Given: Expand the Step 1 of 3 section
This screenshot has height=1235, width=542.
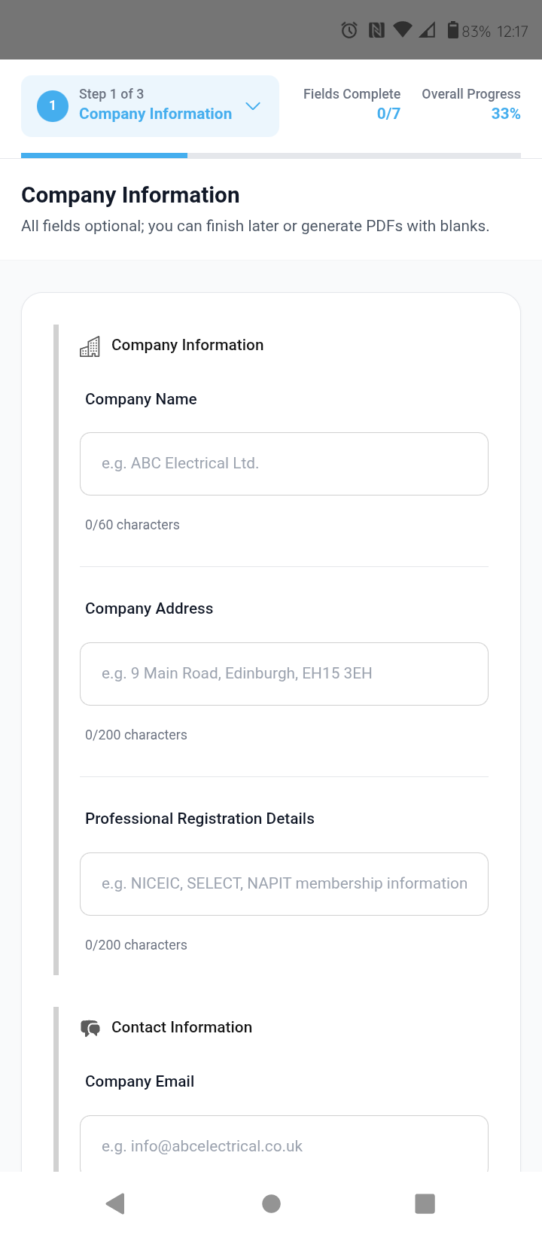Looking at the screenshot, I should (x=150, y=105).
